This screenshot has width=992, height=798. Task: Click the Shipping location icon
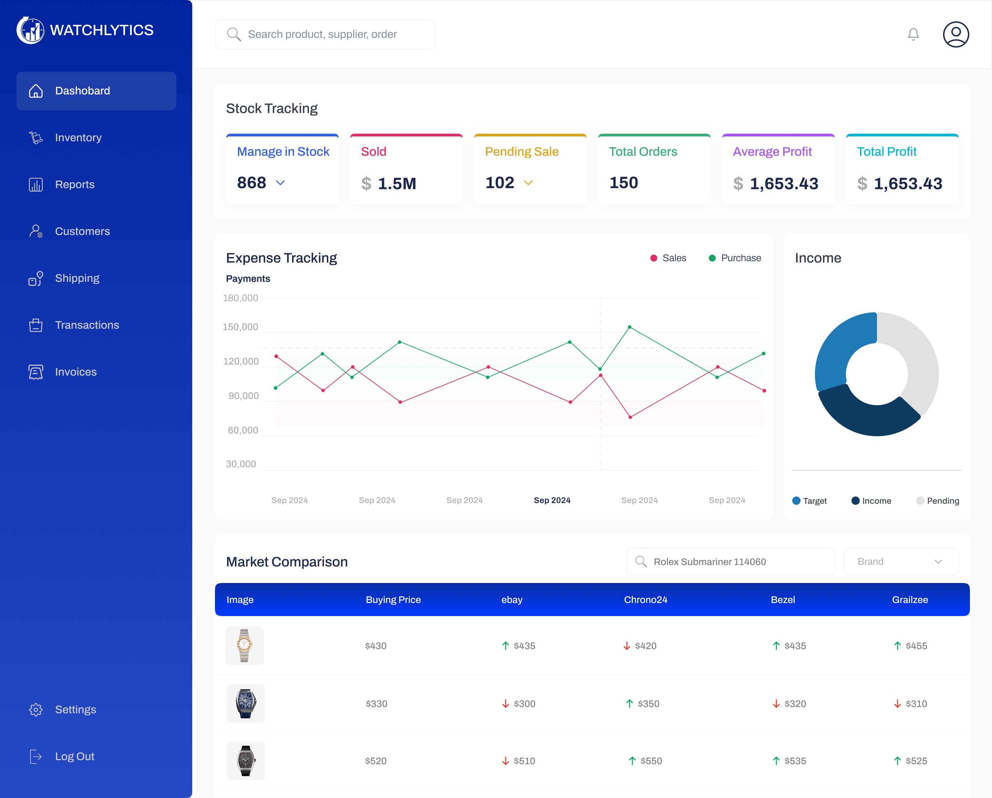(x=35, y=278)
